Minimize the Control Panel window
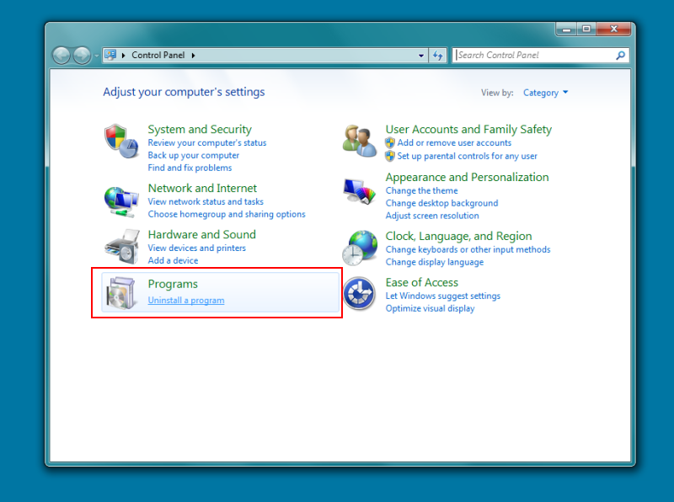The width and height of the screenshot is (674, 502). tap(566, 29)
